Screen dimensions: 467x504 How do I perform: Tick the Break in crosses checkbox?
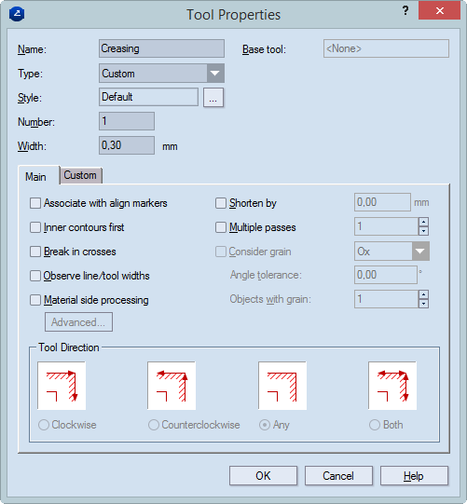(x=35, y=252)
